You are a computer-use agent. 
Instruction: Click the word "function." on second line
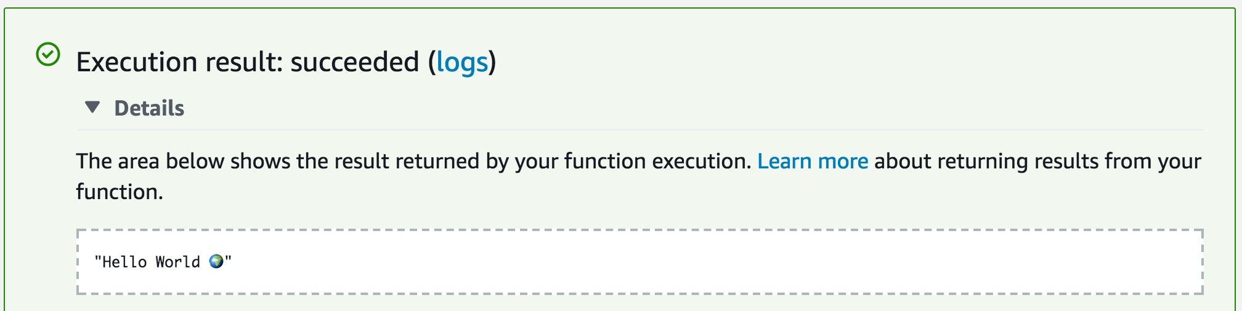pos(119,192)
